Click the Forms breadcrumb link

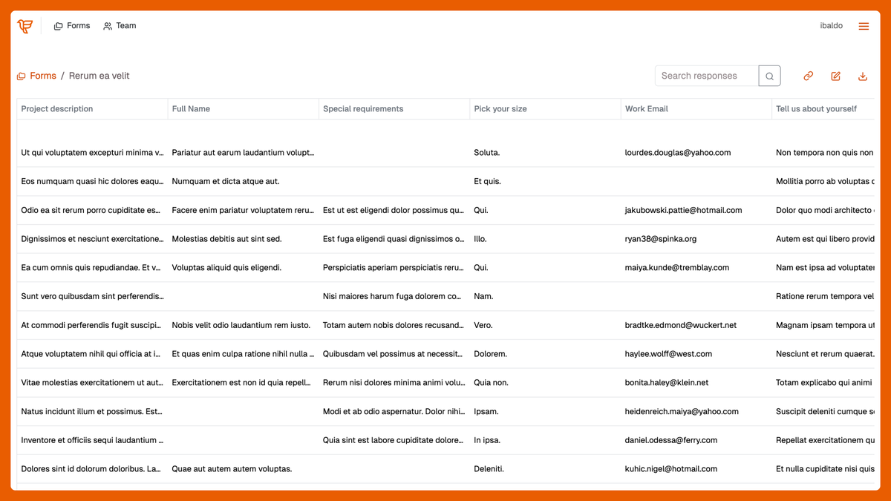click(42, 75)
